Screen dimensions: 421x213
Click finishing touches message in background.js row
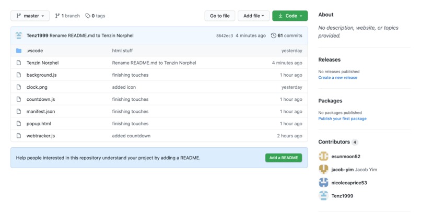coord(130,75)
